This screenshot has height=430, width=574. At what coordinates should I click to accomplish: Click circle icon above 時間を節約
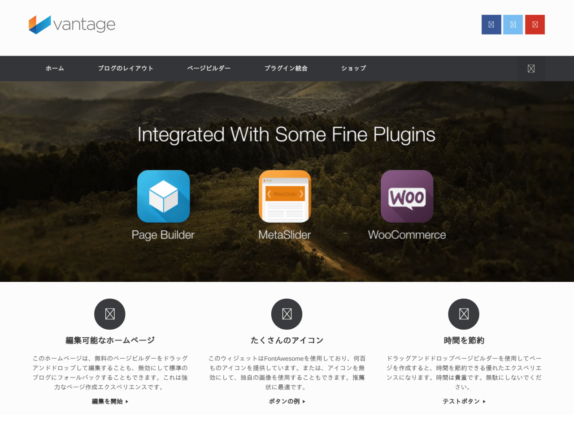(464, 314)
